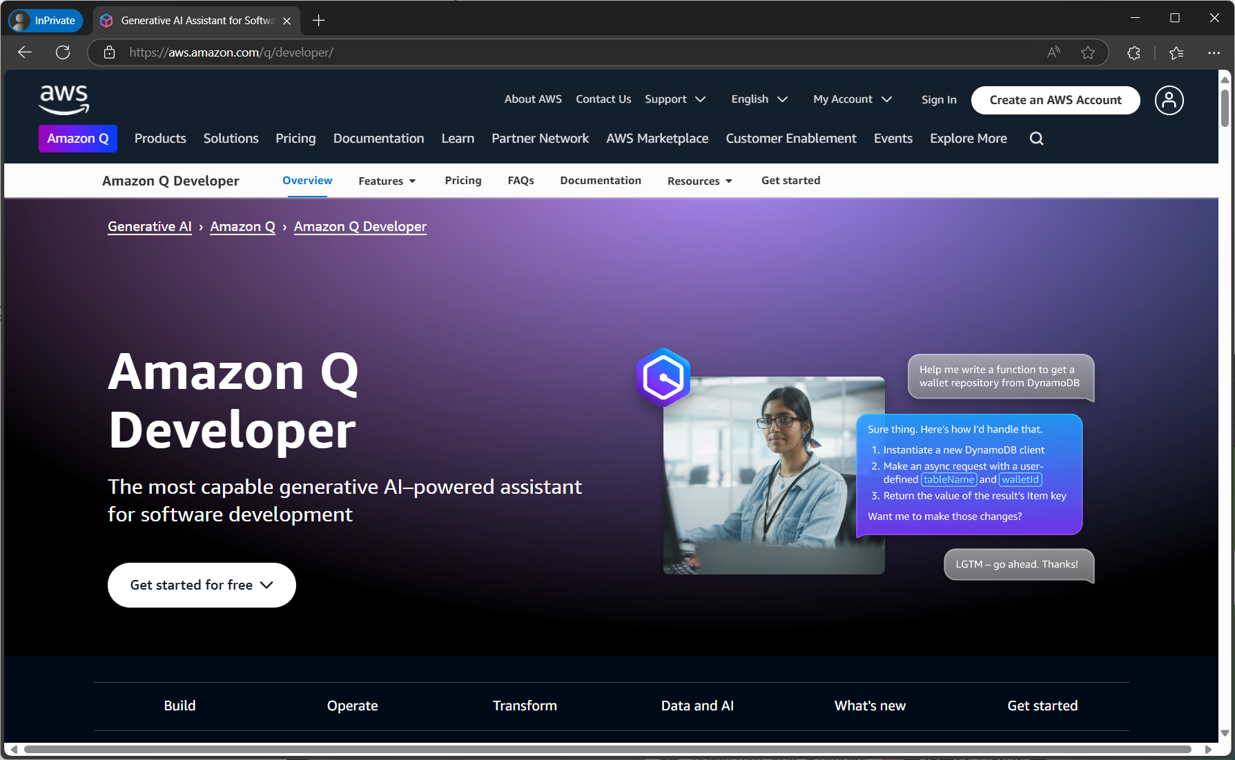
Task: Click the vertical scrollbar down arrow
Action: [x=1225, y=733]
